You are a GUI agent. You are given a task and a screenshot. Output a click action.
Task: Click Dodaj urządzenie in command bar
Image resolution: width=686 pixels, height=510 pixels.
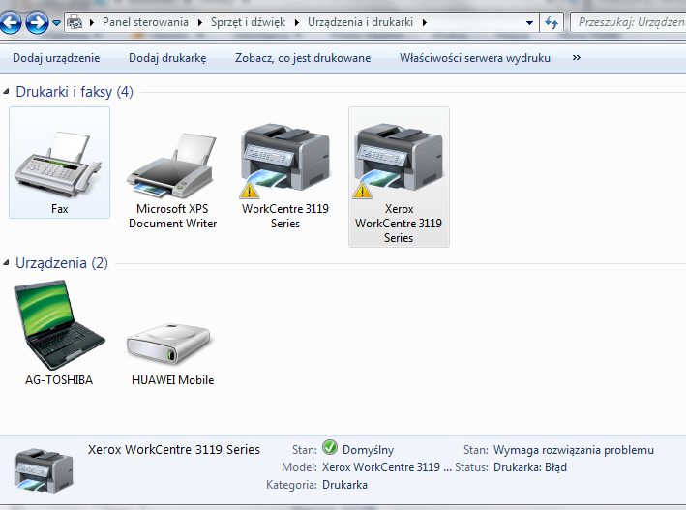[x=56, y=58]
